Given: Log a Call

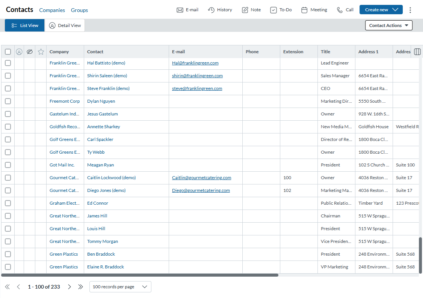Looking at the screenshot, I should [x=345, y=10].
